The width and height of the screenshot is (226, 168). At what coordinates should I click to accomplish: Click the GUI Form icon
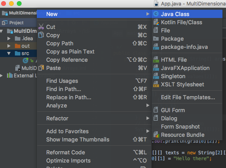pyautogui.click(x=155, y=110)
